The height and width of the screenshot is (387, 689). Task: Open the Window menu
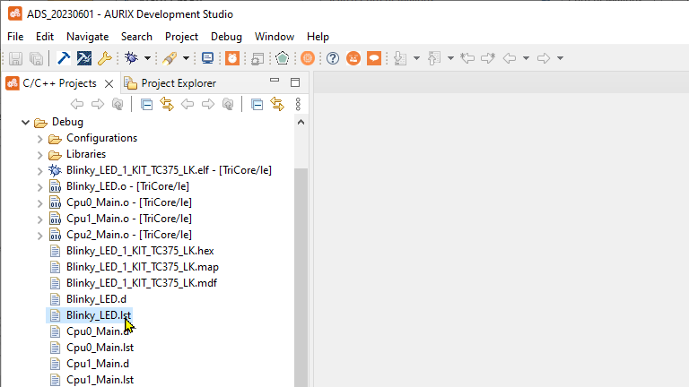(275, 37)
